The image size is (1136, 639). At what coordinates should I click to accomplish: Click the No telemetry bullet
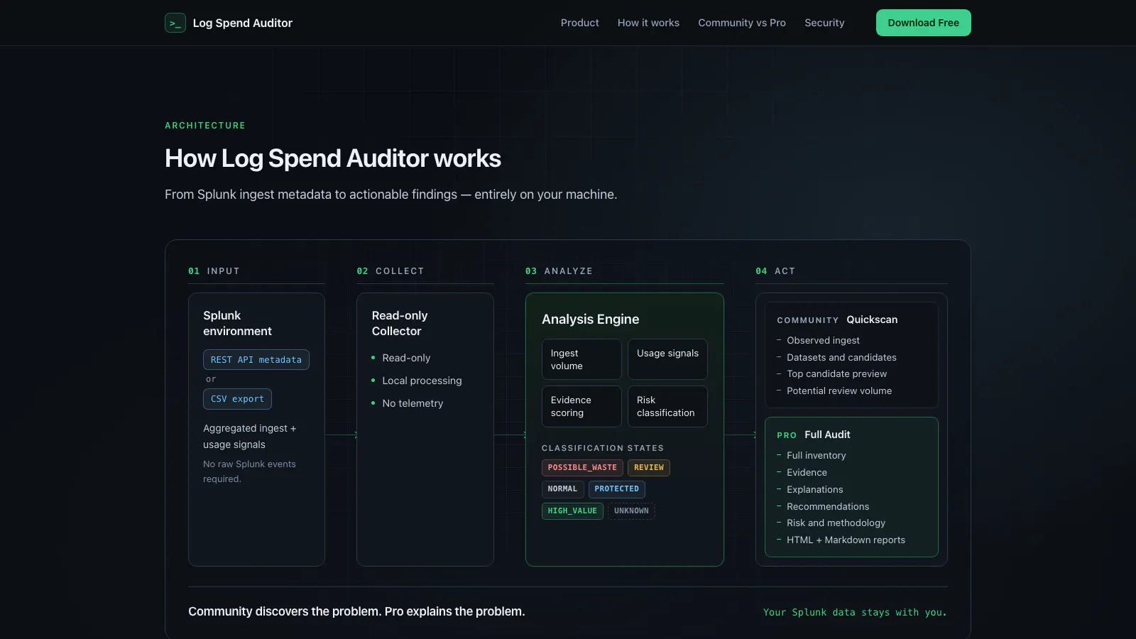pos(413,403)
